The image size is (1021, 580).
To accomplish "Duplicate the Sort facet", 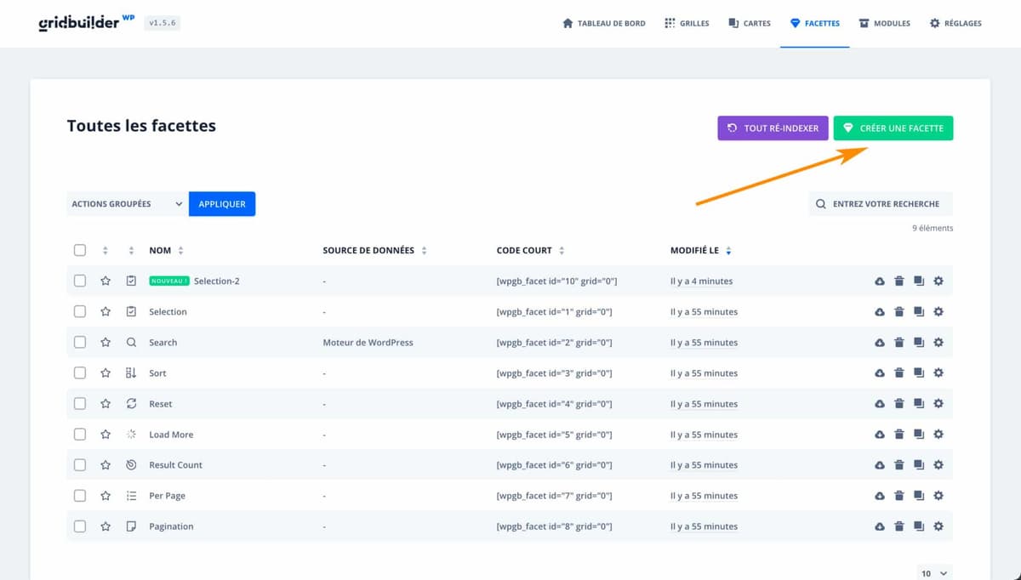I will pyautogui.click(x=919, y=373).
